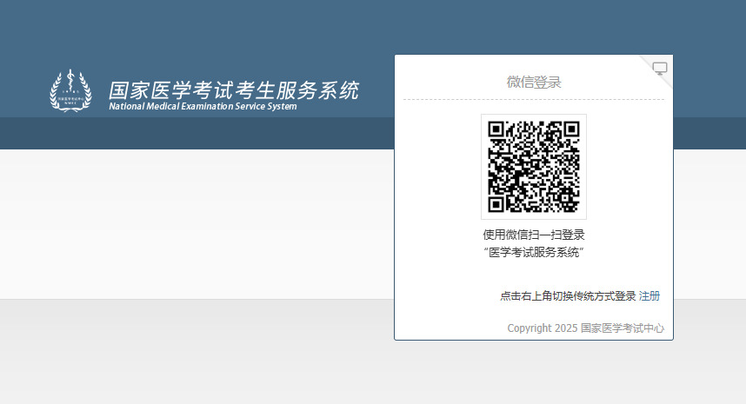746x404 pixels.
Task: Click the WeChat login QR code
Action: (x=534, y=167)
